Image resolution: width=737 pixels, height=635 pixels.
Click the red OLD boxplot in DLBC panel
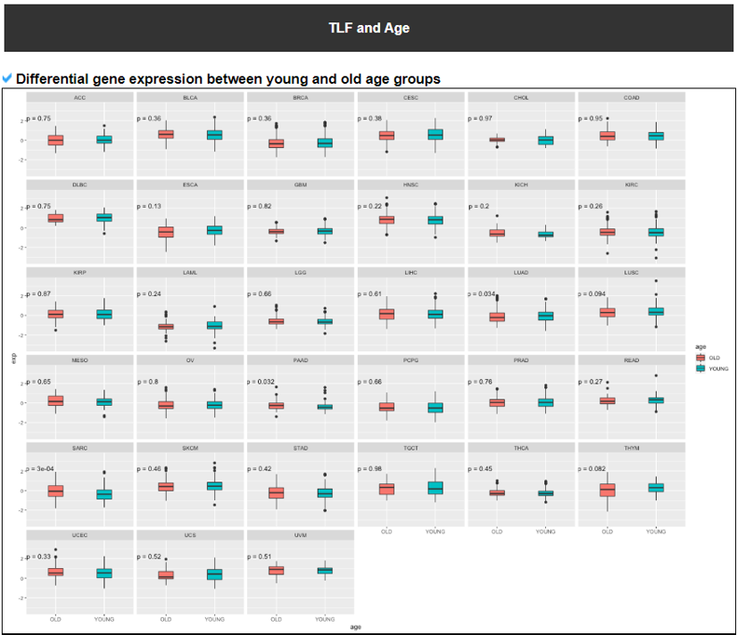coord(55,219)
